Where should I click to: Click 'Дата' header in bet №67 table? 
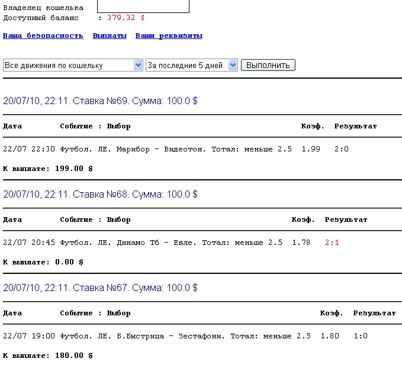(x=12, y=314)
